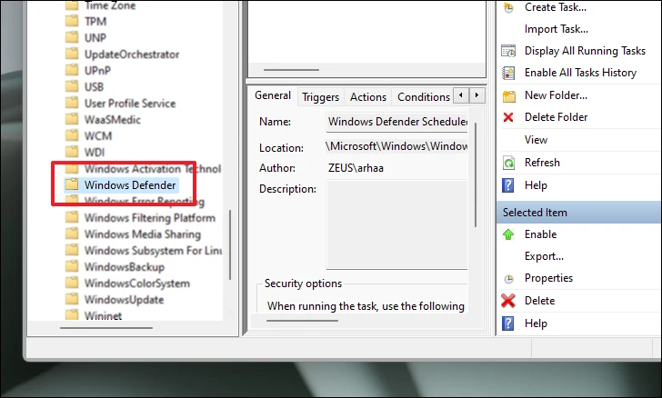Select the Time Zone folder

[x=110, y=5]
